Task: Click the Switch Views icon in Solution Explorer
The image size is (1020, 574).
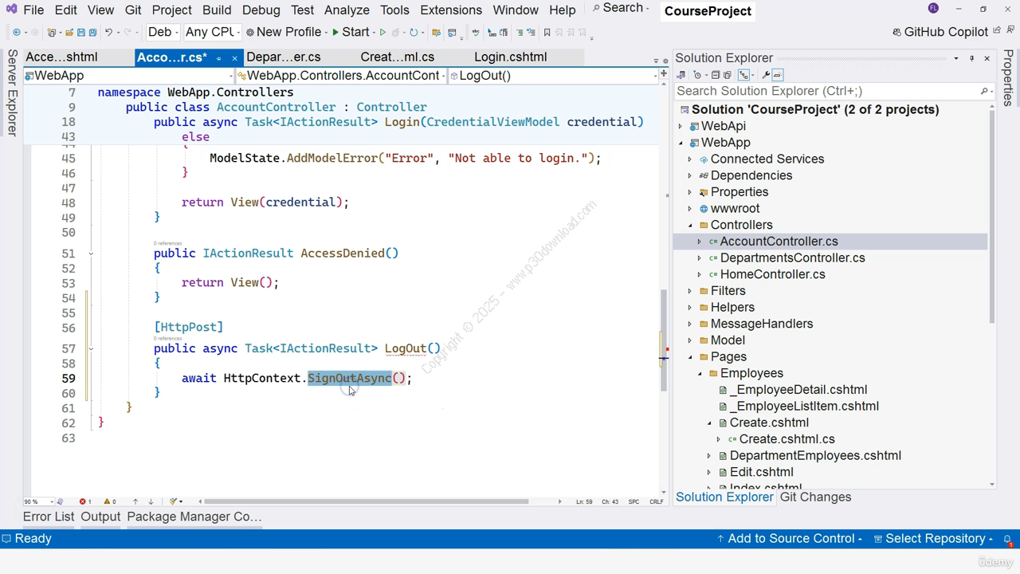Action: (x=681, y=75)
